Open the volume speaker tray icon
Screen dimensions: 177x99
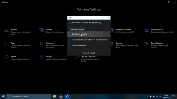coord(160,97)
